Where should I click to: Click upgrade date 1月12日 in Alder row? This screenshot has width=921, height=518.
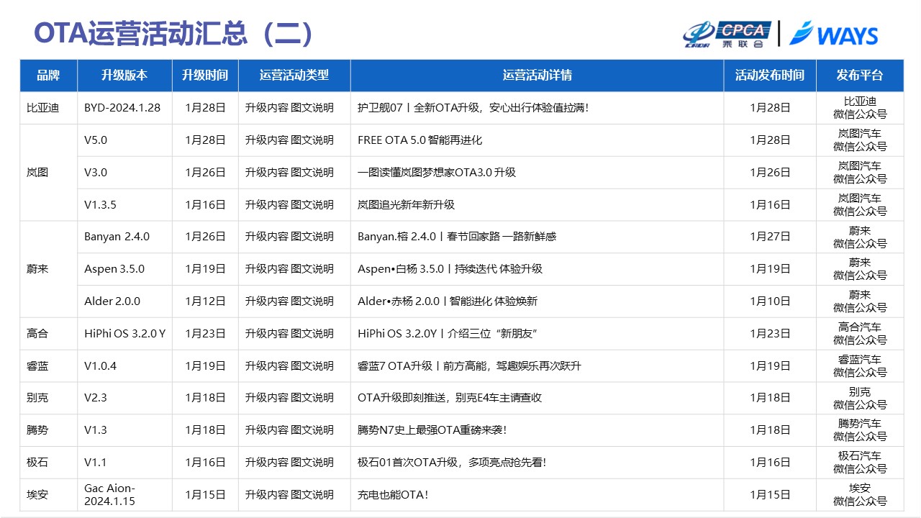tap(205, 301)
